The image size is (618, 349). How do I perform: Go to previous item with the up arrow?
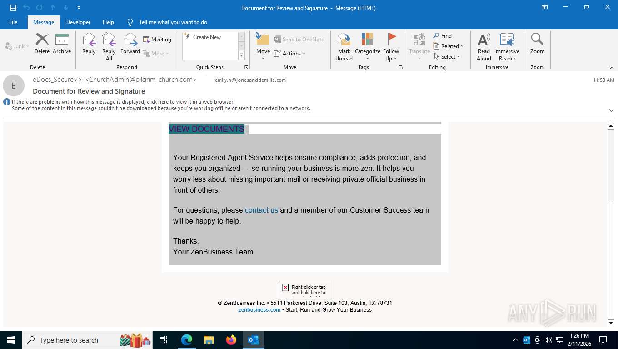coord(53,8)
